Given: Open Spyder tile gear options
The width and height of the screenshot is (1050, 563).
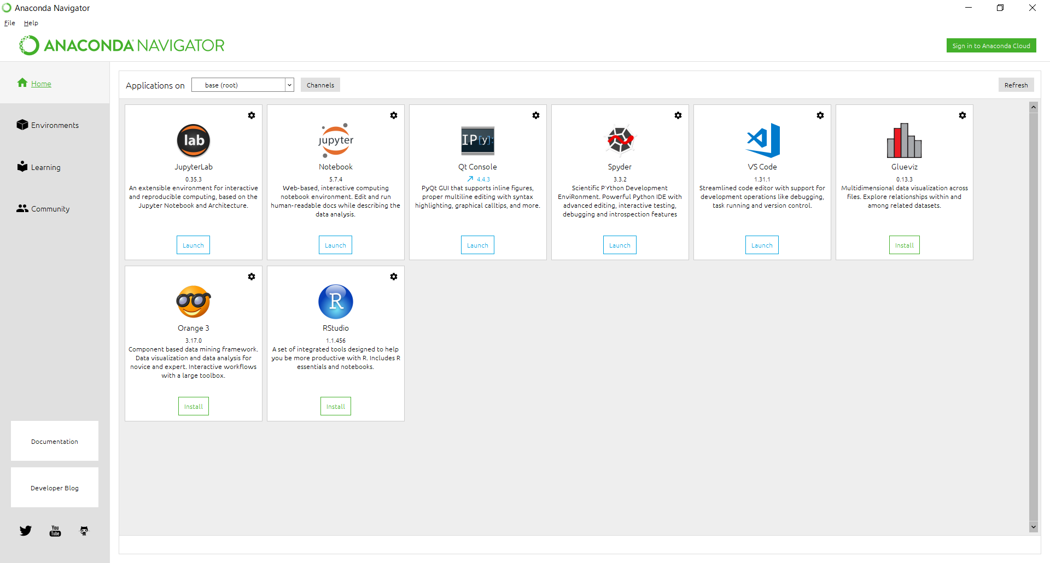Looking at the screenshot, I should [678, 115].
